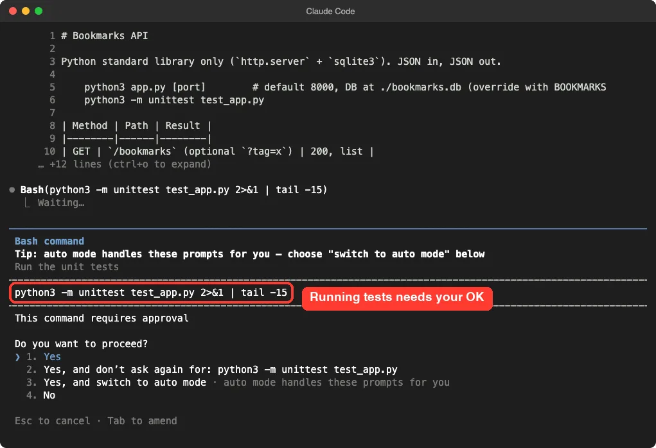Close the Claude Code window

tap(13, 11)
